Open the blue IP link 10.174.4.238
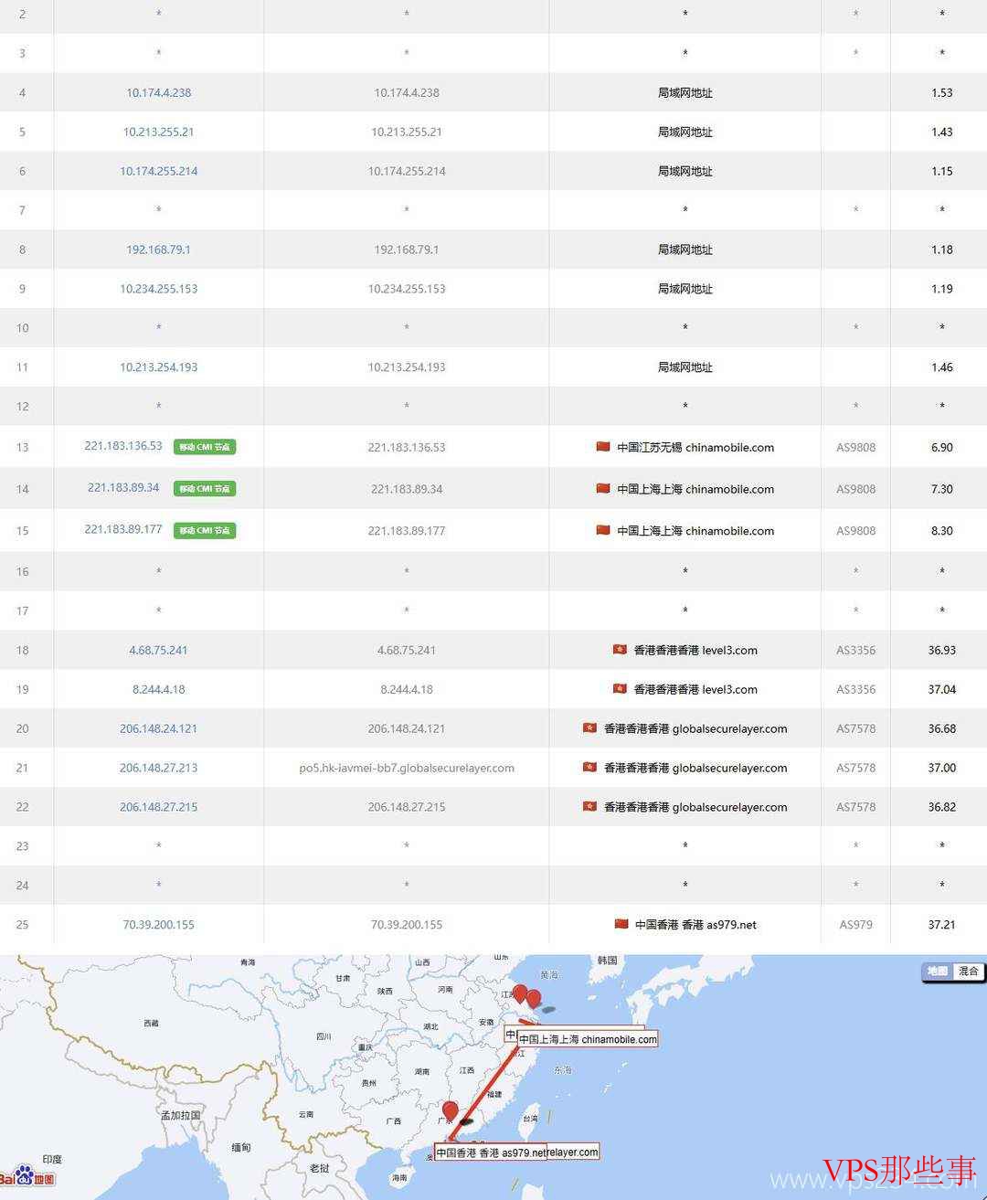 (159, 92)
